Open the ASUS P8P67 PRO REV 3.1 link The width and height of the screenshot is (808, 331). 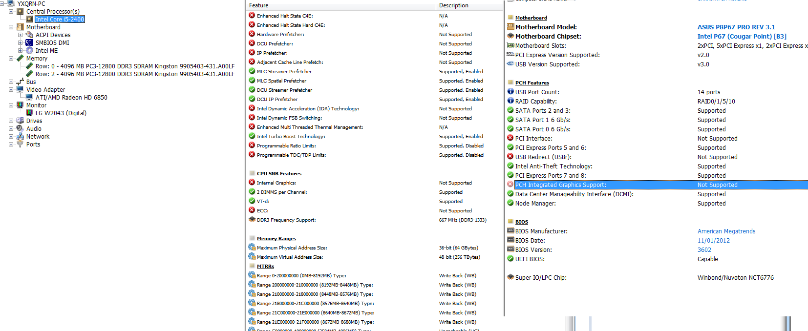click(736, 27)
